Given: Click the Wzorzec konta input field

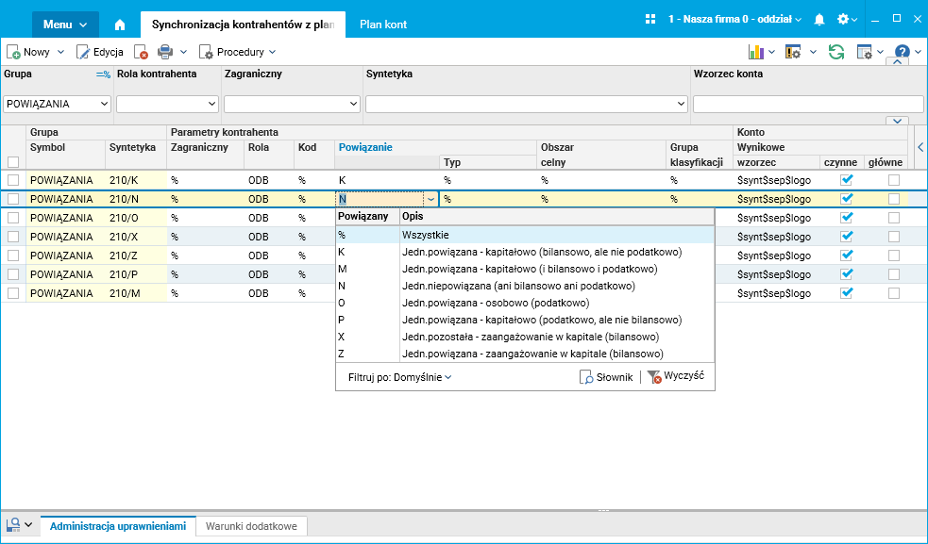Looking at the screenshot, I should coord(808,104).
